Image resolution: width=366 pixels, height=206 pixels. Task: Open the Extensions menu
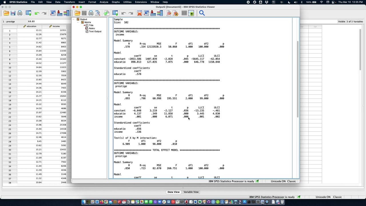coord(141,2)
